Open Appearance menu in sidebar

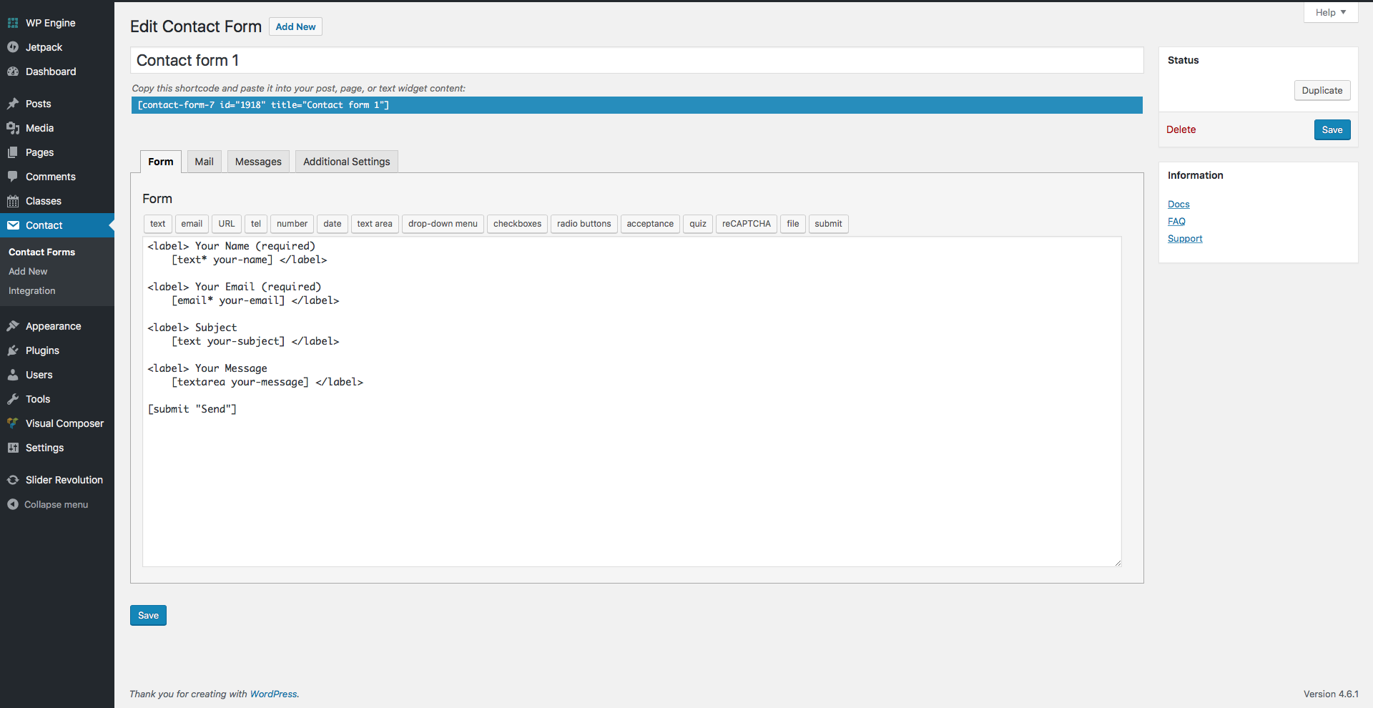[x=57, y=326]
